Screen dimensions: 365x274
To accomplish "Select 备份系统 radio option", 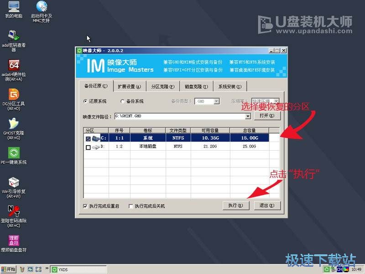I will pos(132,101).
